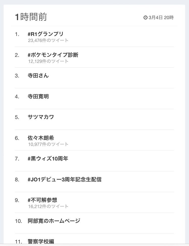Image resolution: width=189 pixels, height=246 pixels.
Task: Click the clock icon beside 3月4日 20時
Action: pyautogui.click(x=145, y=17)
